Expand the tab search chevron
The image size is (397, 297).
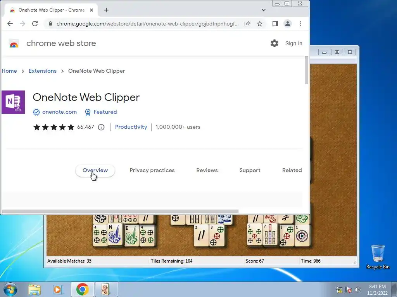click(264, 10)
